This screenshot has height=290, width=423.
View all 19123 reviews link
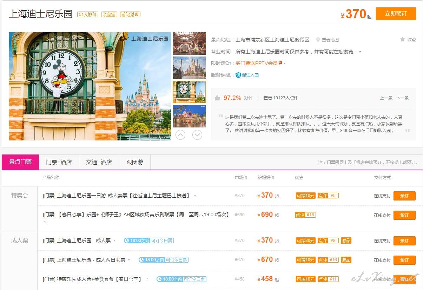click(281, 98)
